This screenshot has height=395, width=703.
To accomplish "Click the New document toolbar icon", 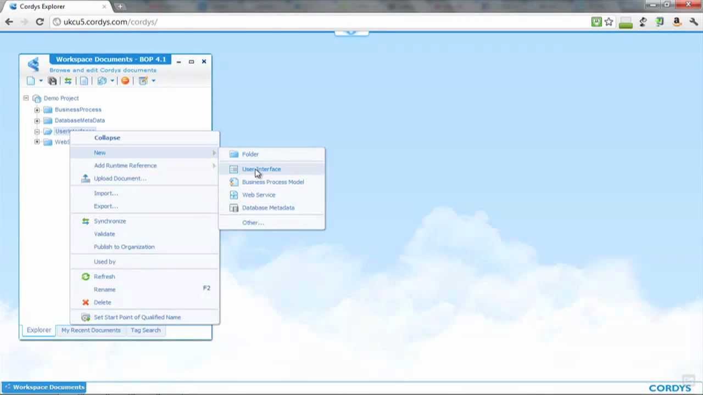I will point(31,81).
